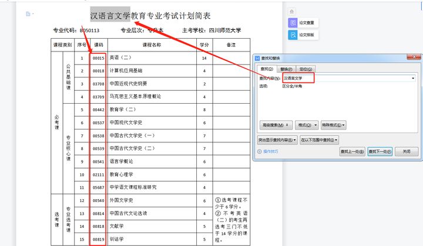This screenshot has width=423, height=246.
Task: Click the 四川师范大学 text
Action: click(x=224, y=30)
